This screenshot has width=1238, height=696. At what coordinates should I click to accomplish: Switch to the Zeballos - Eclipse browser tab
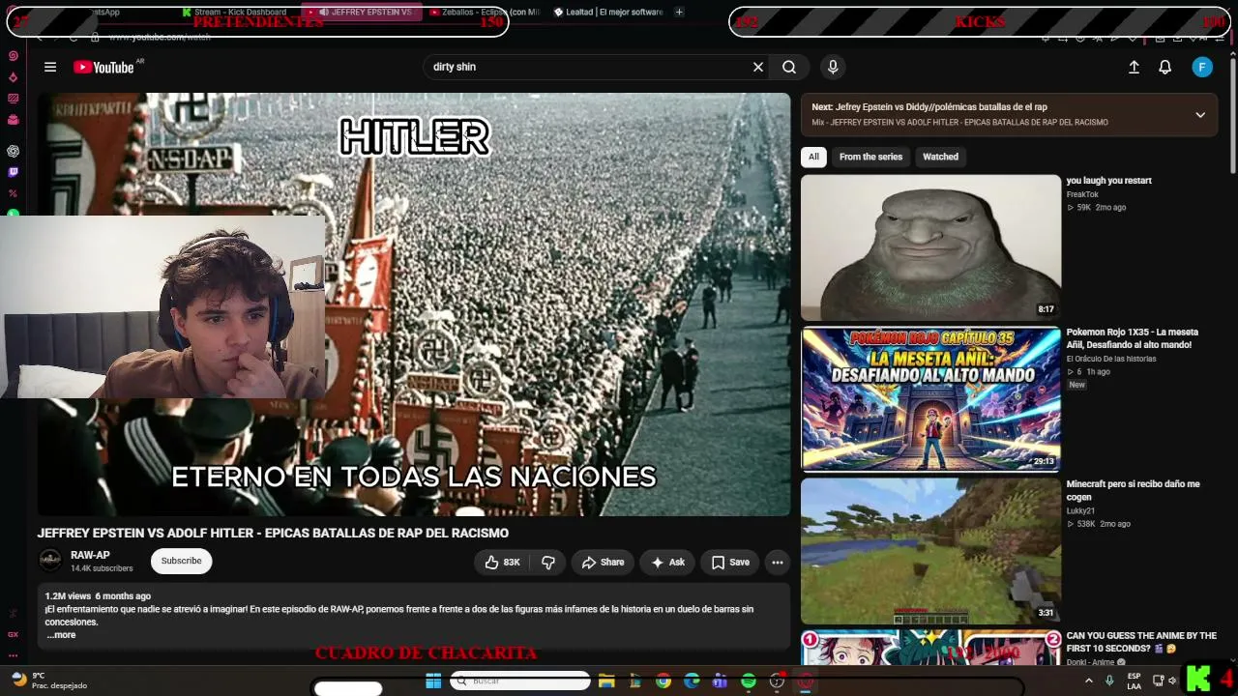(484, 12)
